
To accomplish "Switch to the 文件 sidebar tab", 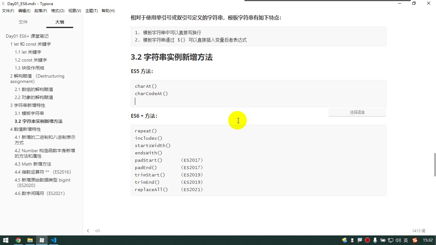I will (23, 22).
